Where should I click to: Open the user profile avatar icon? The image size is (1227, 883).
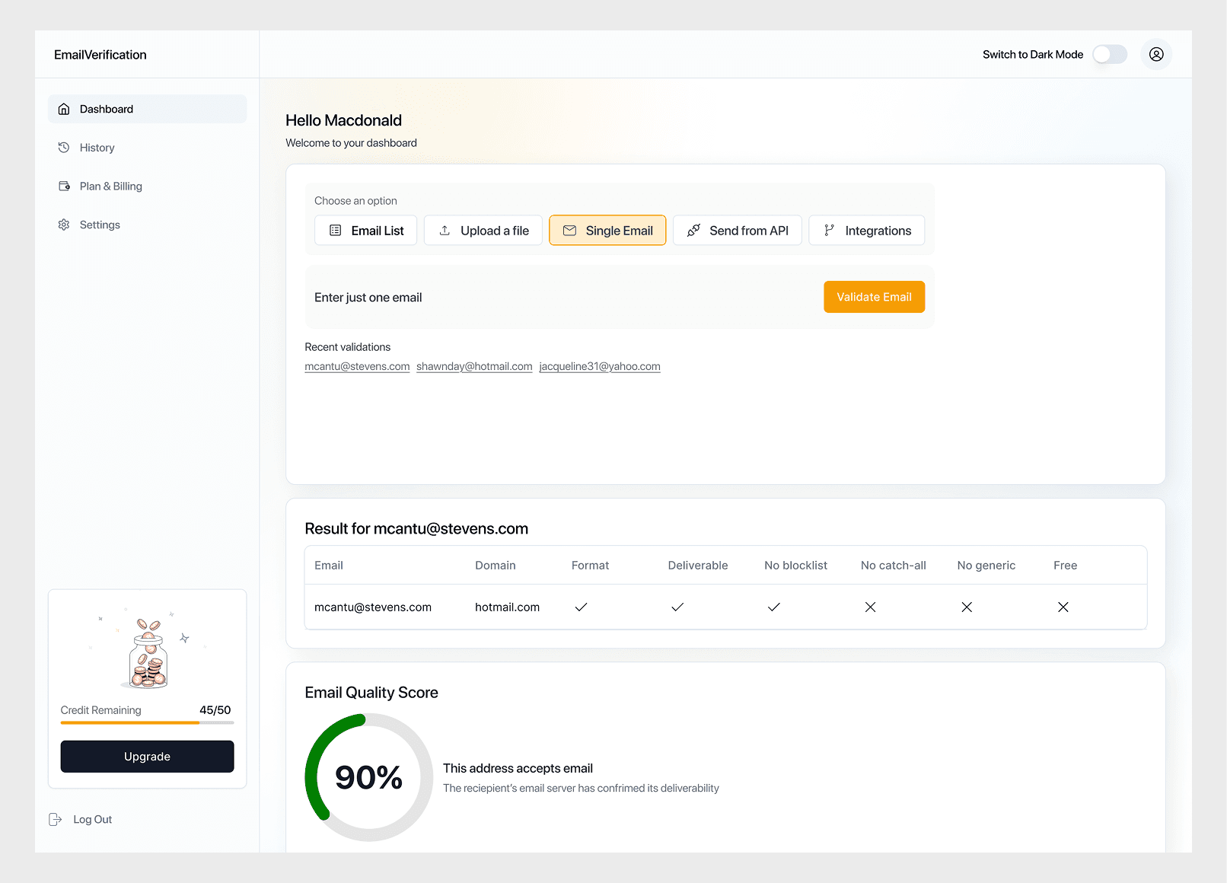(1156, 54)
